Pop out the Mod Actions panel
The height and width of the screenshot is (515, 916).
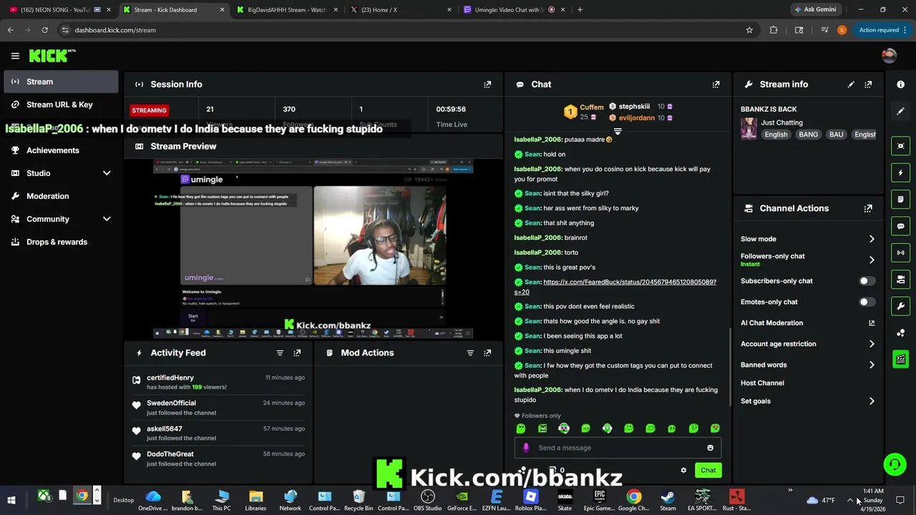coord(487,353)
